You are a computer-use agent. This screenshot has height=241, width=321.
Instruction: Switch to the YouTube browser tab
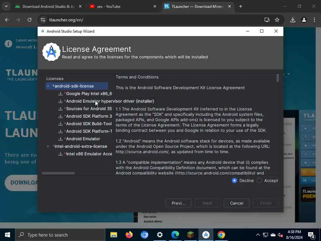(x=123, y=7)
